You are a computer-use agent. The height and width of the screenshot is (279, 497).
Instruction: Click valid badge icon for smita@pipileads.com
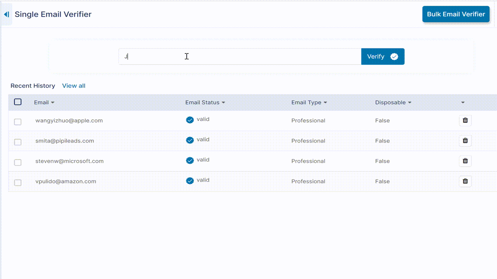pos(190,140)
